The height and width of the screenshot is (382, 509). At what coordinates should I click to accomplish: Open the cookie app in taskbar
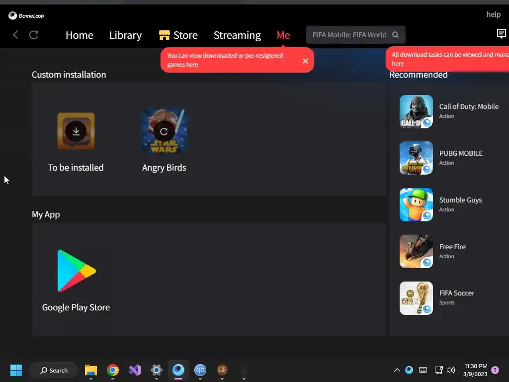point(222,370)
